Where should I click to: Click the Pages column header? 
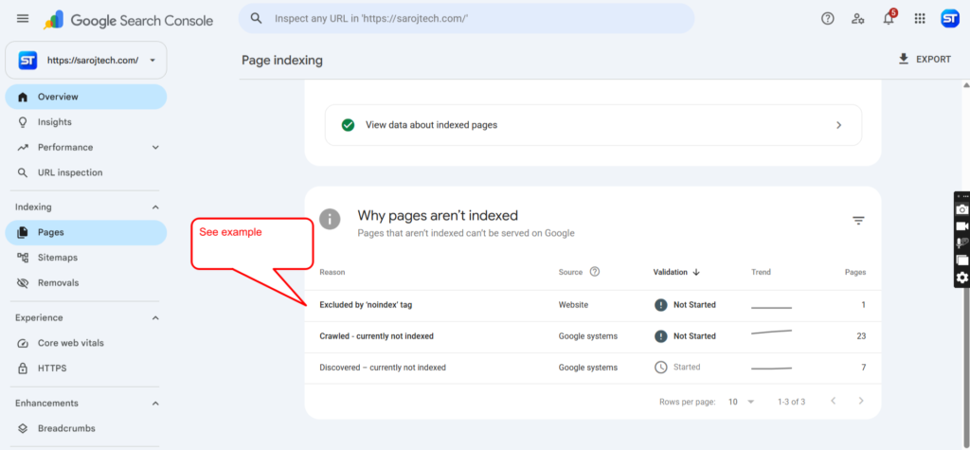point(855,272)
